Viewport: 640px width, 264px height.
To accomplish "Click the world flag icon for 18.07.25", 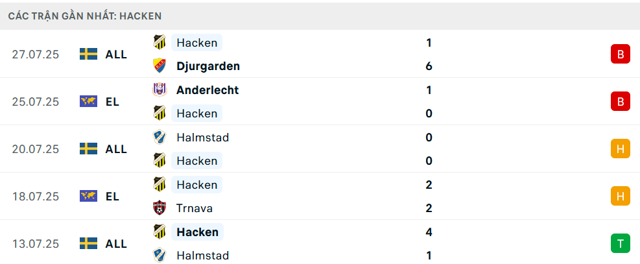I will coord(89,197).
